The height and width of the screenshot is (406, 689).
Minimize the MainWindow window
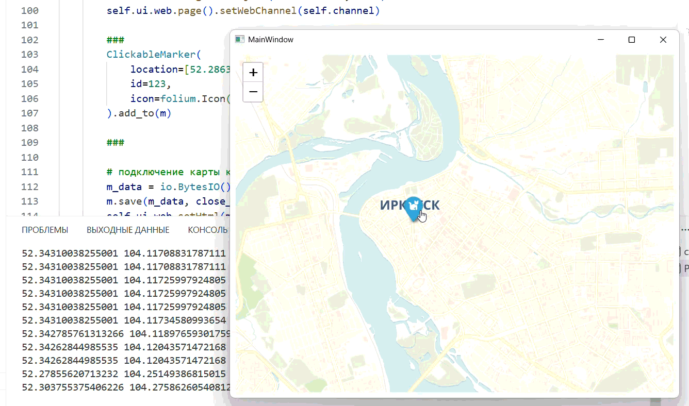(600, 40)
